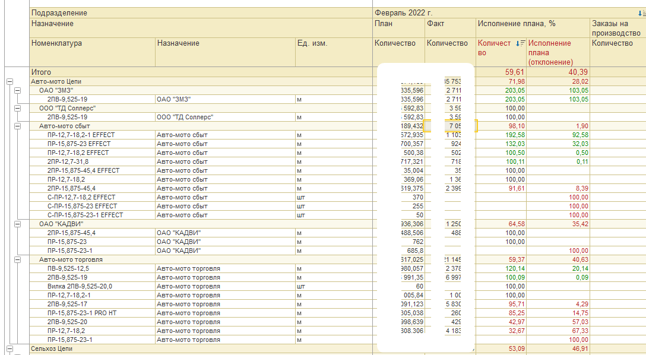Select the Итого value 59,61
The image size is (646, 355).
click(515, 72)
